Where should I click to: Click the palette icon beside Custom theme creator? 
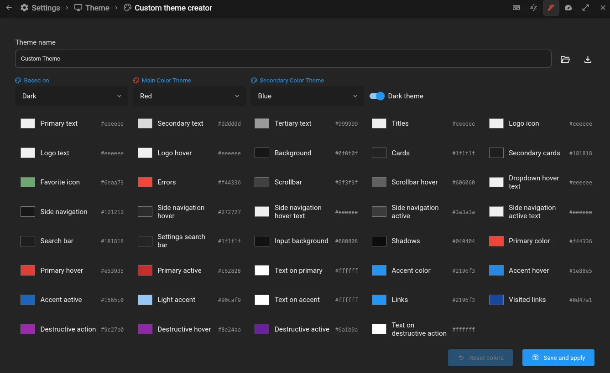pos(127,8)
